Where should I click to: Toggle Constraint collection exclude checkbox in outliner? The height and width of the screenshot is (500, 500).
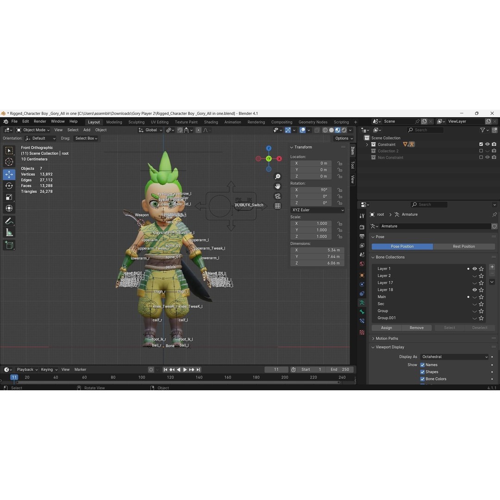[x=481, y=144]
